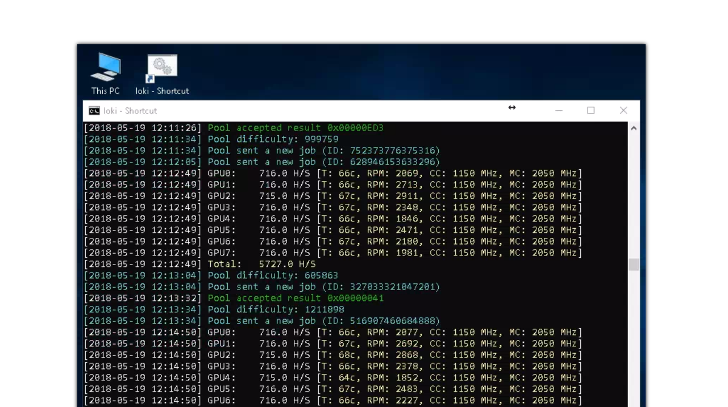Viewport: 728px width, 407px height.
Task: Maximize the loki - Shortcut console window
Action: click(x=590, y=111)
